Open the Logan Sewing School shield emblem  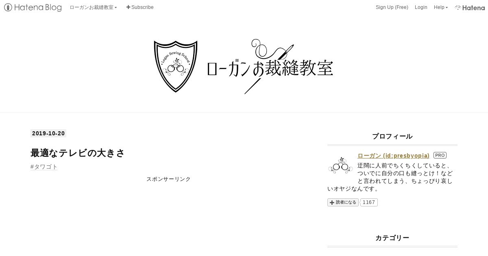click(176, 66)
